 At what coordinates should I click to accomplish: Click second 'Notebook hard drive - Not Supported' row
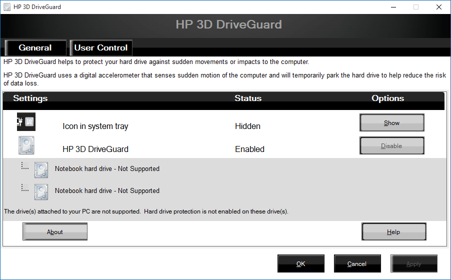[107, 191]
